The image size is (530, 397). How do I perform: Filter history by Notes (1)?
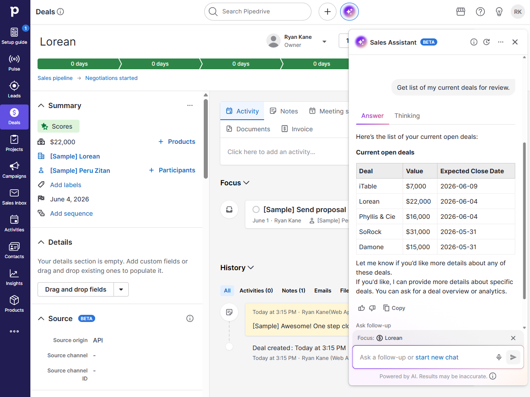(x=294, y=291)
